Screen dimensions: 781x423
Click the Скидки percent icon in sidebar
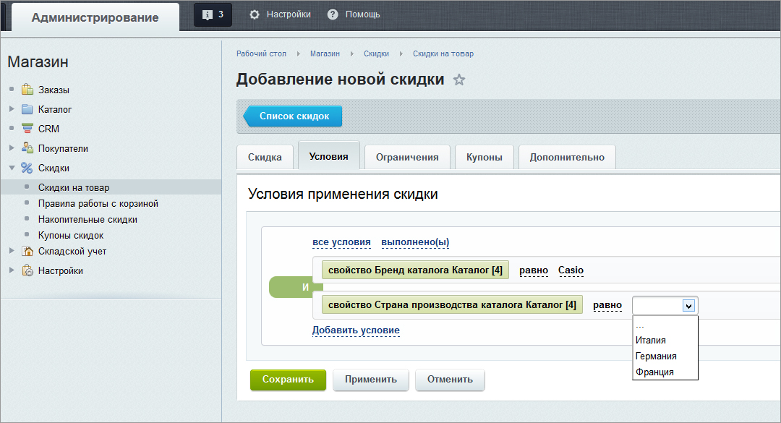coord(27,168)
